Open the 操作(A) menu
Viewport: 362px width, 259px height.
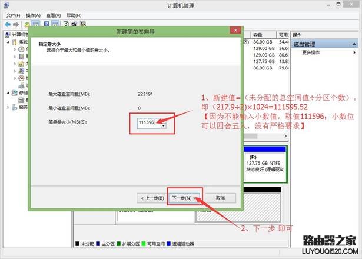33,15
